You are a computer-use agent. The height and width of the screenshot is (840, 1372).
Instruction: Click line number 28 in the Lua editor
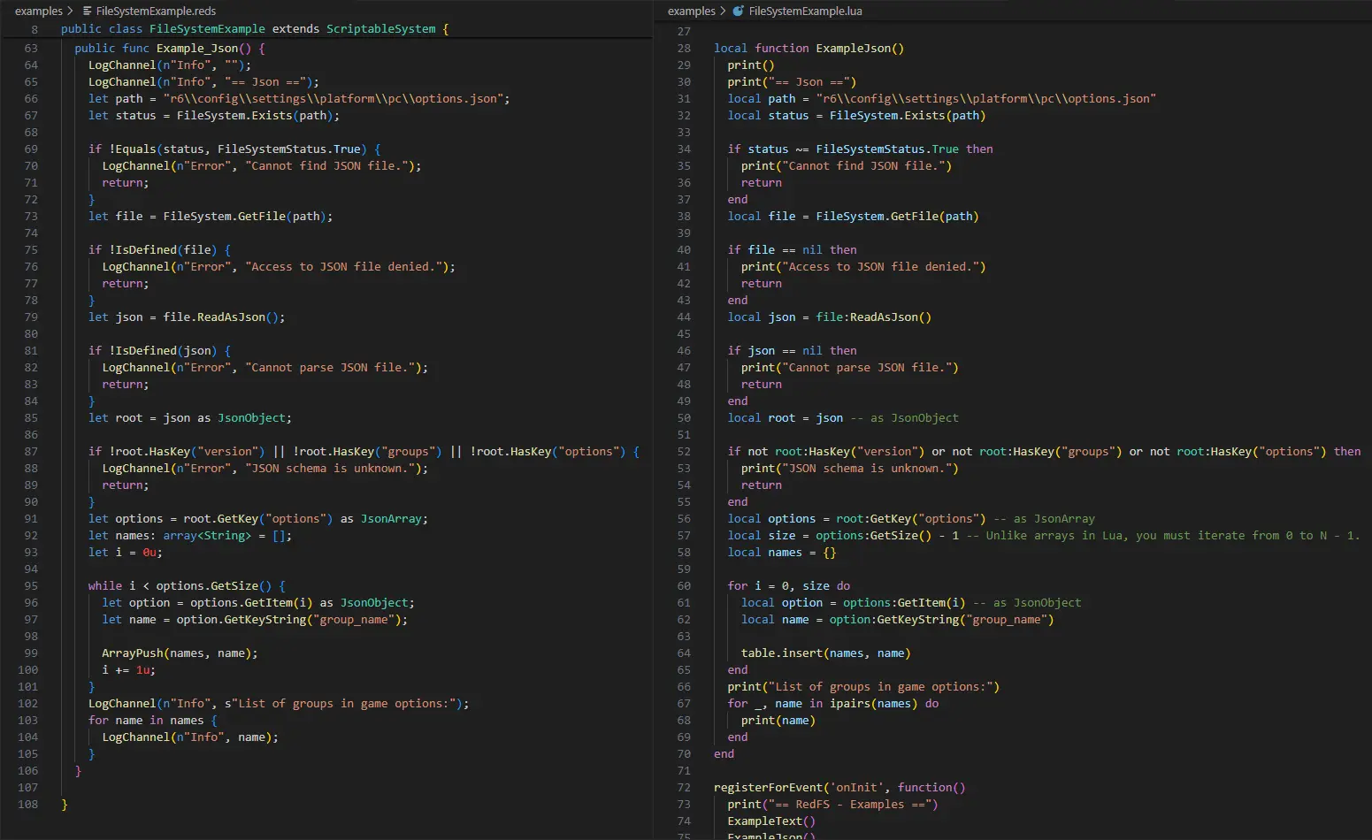click(x=684, y=49)
